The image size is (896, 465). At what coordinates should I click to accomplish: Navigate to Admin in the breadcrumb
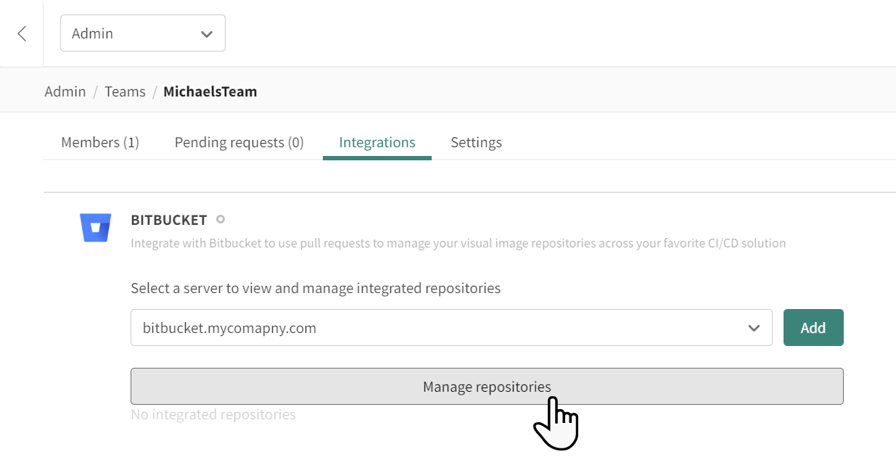(x=65, y=91)
